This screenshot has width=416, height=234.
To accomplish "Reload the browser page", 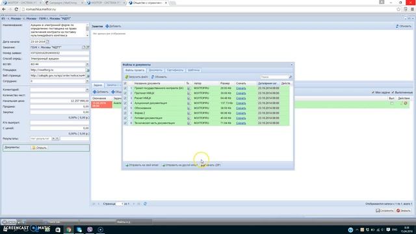I will point(16,9).
